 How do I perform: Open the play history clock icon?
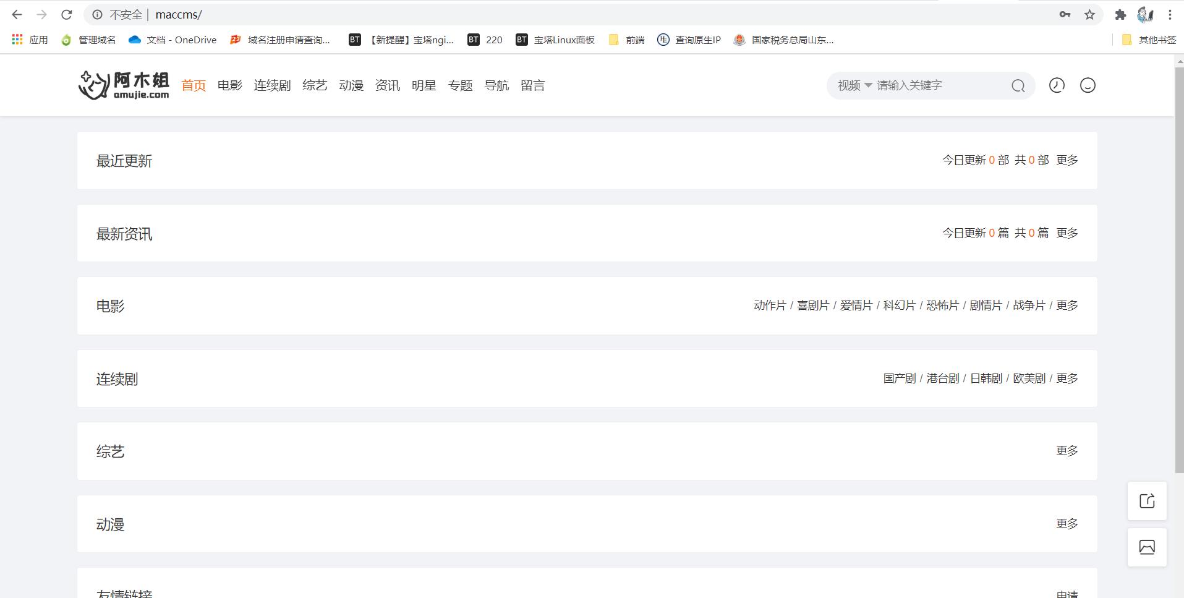point(1056,85)
